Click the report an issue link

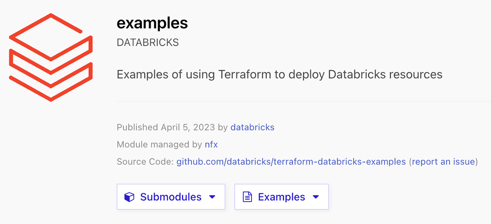point(443,161)
